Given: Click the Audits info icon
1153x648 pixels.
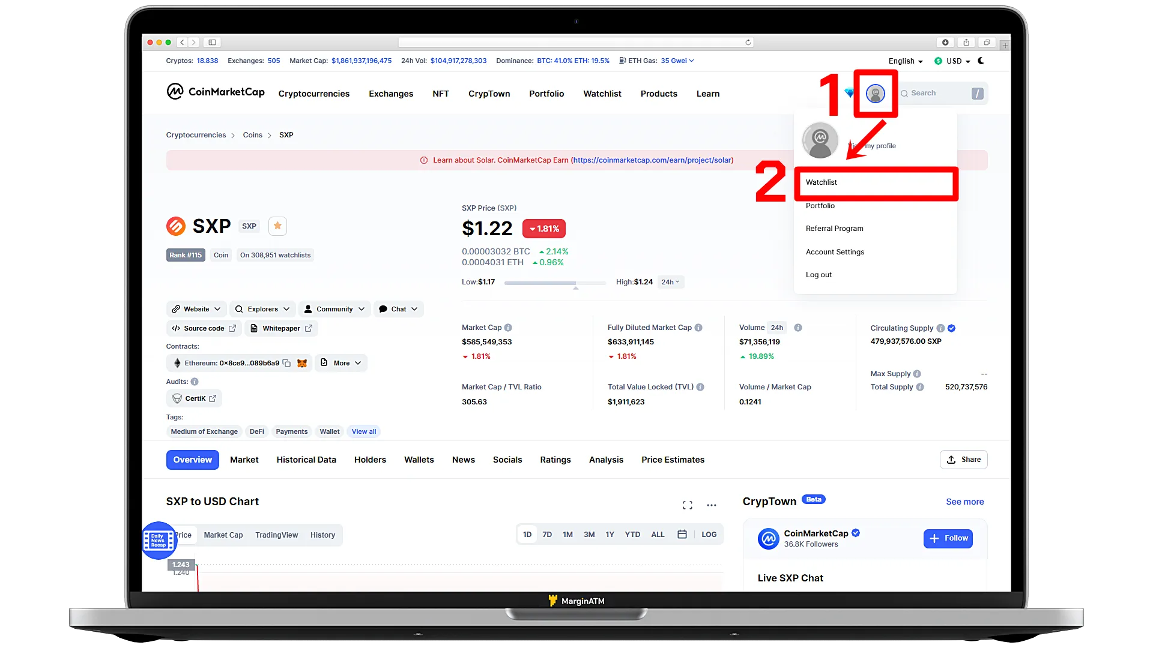Looking at the screenshot, I should pyautogui.click(x=195, y=382).
